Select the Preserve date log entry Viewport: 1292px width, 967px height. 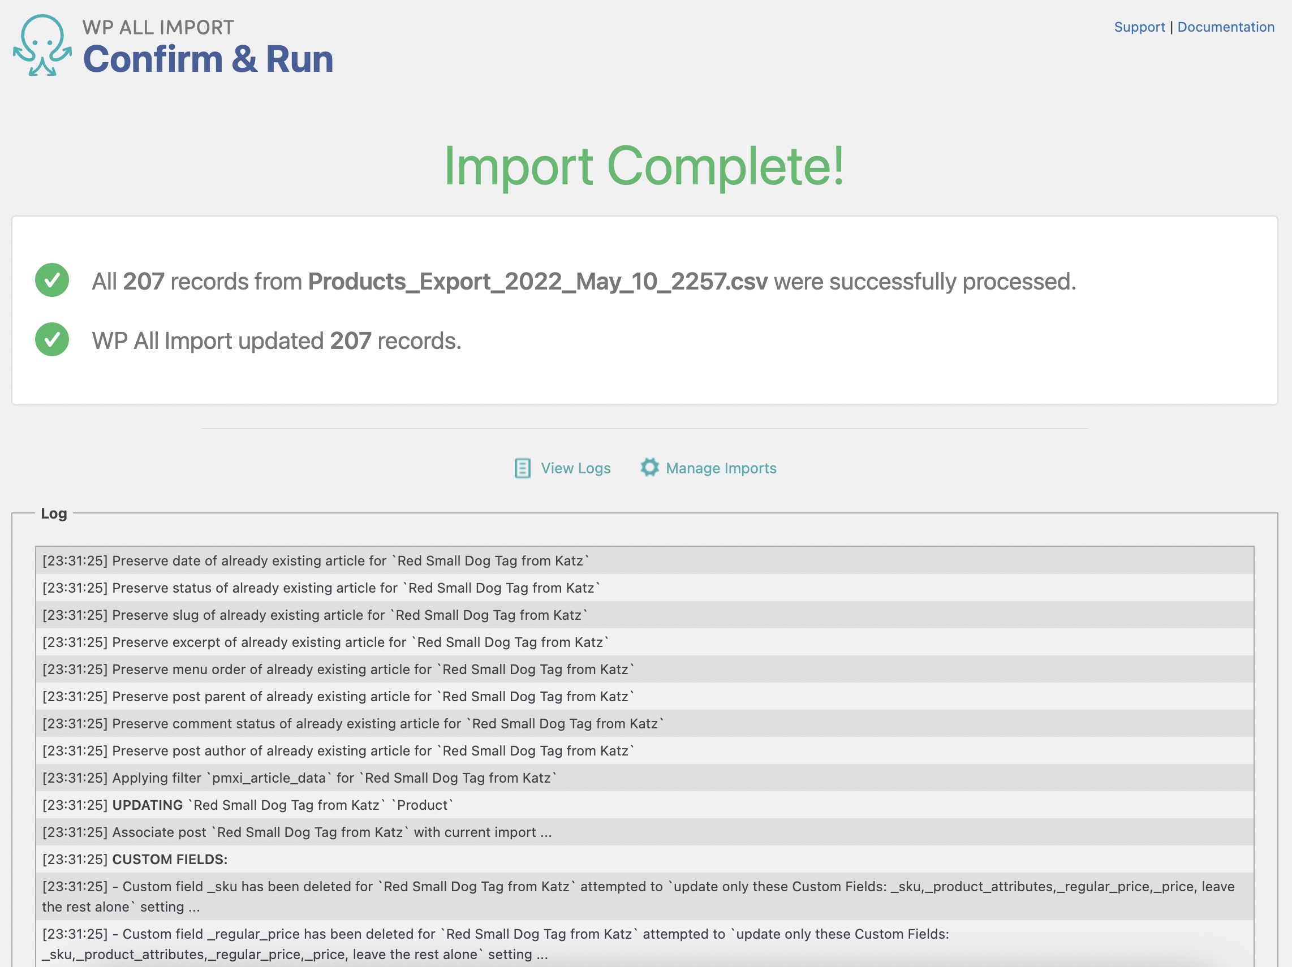coord(316,560)
